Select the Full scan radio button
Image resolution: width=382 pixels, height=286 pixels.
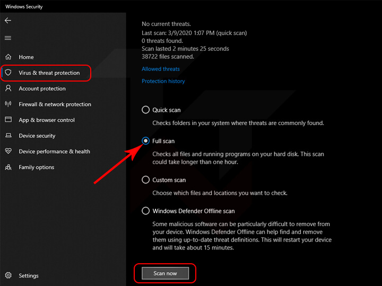(x=146, y=141)
